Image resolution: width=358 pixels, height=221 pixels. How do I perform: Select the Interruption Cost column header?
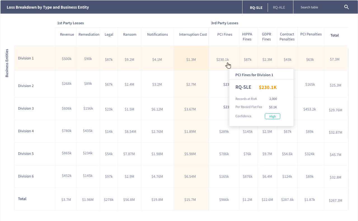(193, 35)
